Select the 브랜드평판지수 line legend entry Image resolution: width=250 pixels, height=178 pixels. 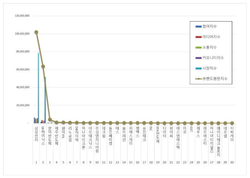coord(198,79)
